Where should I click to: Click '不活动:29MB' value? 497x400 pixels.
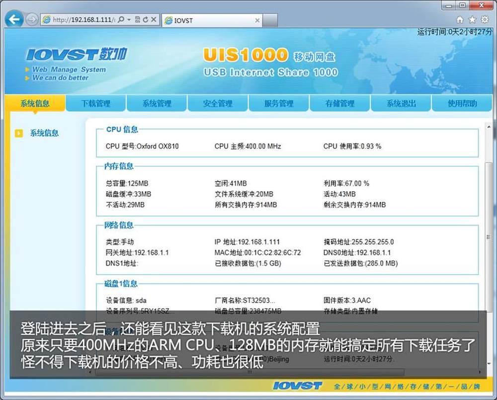125,205
